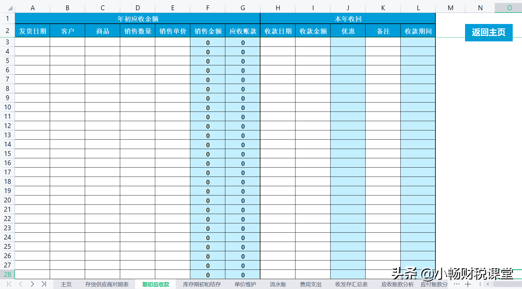
Task: Add a new worksheet with the plus icon
Action: click(x=468, y=284)
